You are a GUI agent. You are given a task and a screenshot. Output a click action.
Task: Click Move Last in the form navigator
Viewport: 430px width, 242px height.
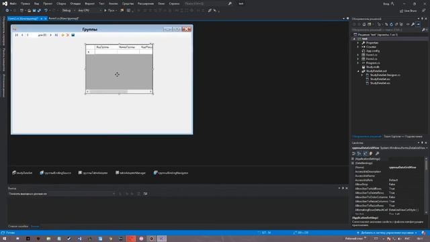56,35
